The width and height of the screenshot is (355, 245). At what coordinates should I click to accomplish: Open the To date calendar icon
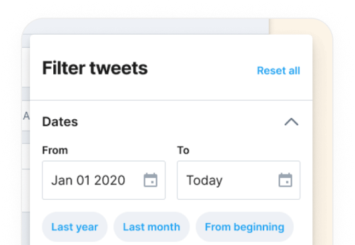tap(286, 180)
